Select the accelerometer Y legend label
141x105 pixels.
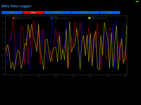tap(64, 18)
